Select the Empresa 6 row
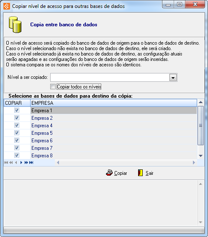The image size is (208, 237). click(x=100, y=141)
